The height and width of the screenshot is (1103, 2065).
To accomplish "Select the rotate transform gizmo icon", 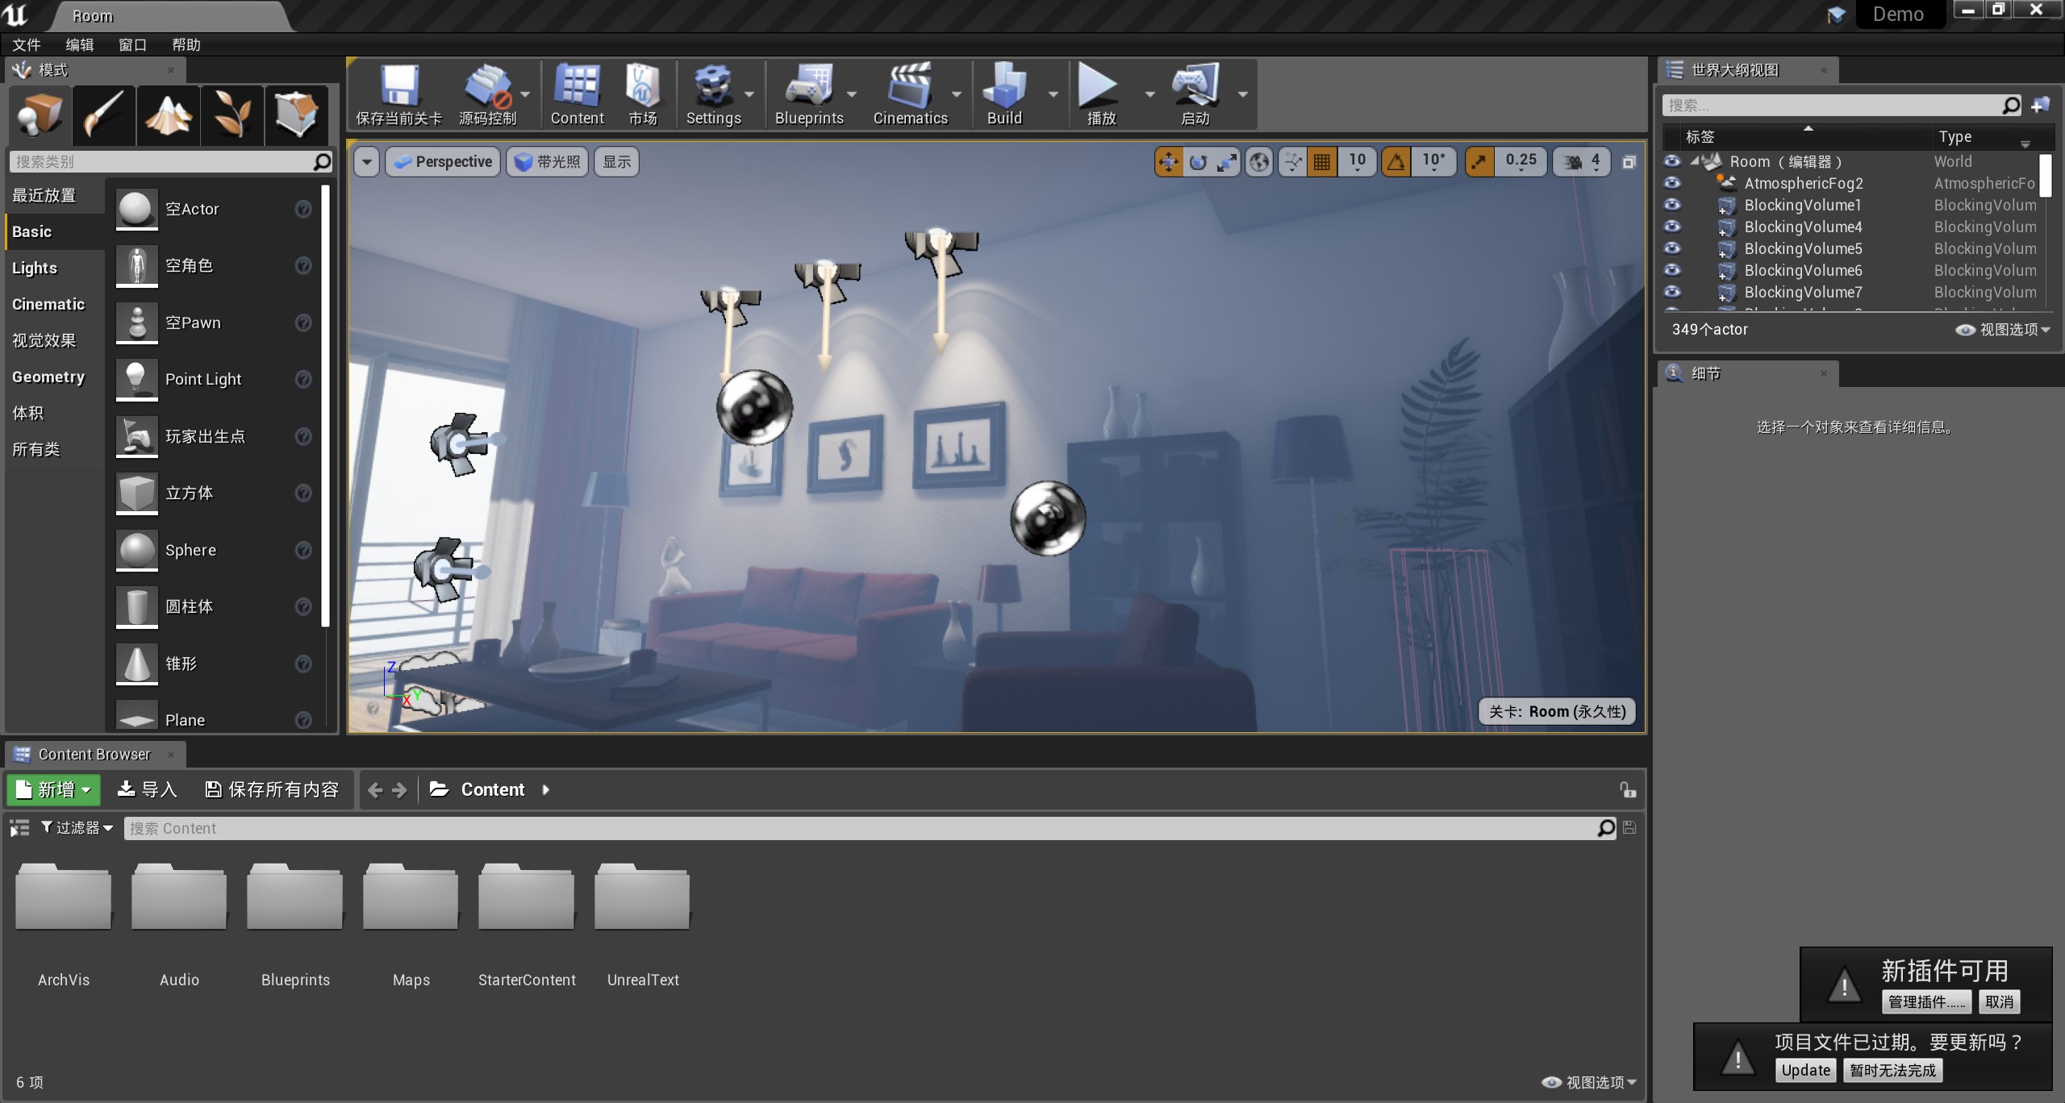I will [x=1198, y=162].
